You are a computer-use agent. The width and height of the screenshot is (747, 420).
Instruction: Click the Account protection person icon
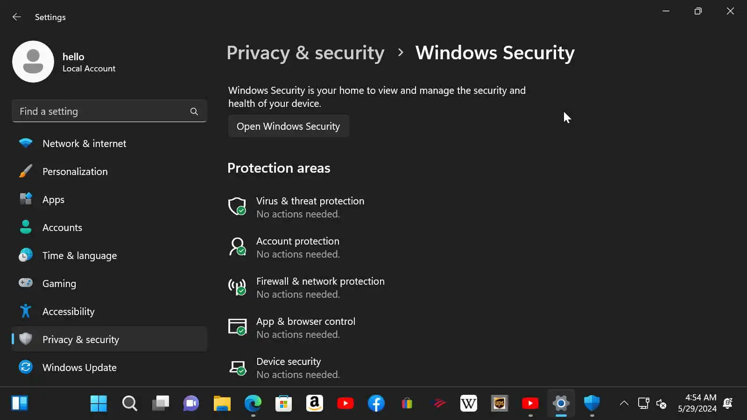237,246
